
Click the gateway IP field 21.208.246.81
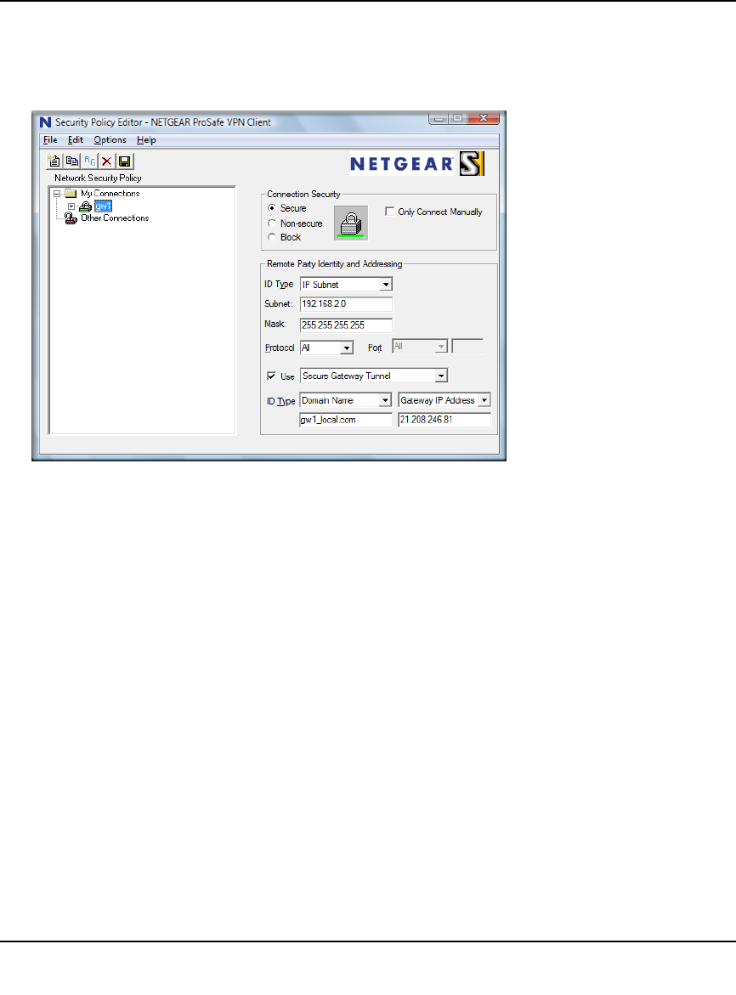444,420
